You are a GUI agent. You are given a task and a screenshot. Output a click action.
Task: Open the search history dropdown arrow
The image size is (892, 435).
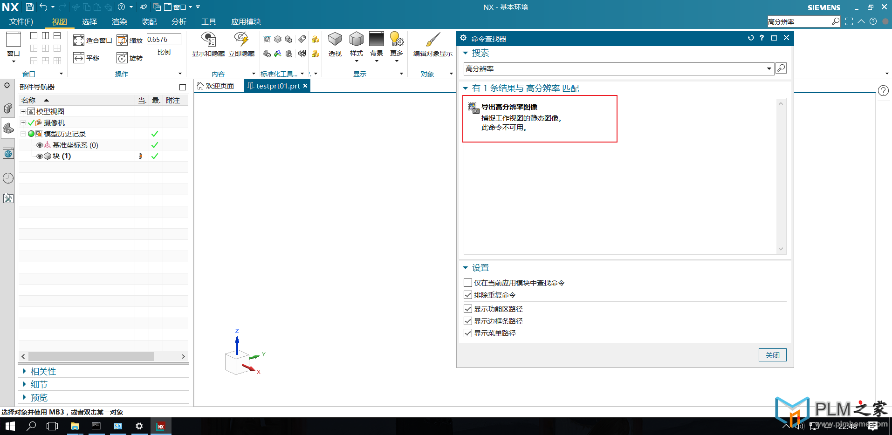pyautogui.click(x=769, y=69)
